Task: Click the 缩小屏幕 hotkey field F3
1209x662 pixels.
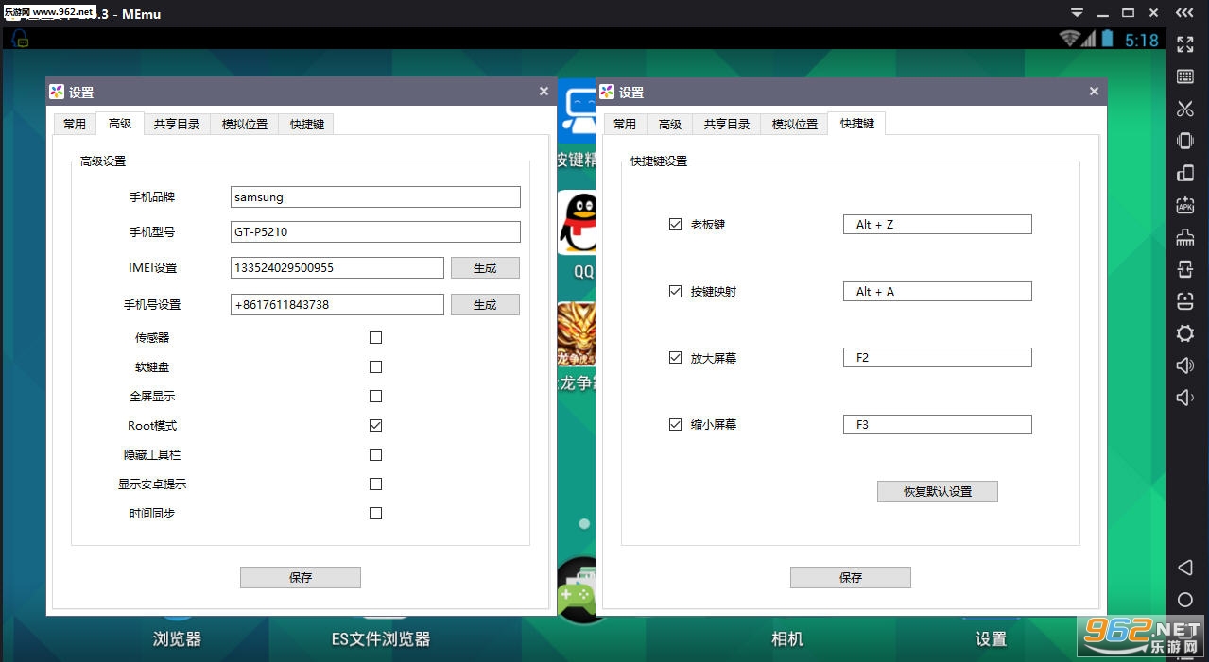Action: coord(938,424)
